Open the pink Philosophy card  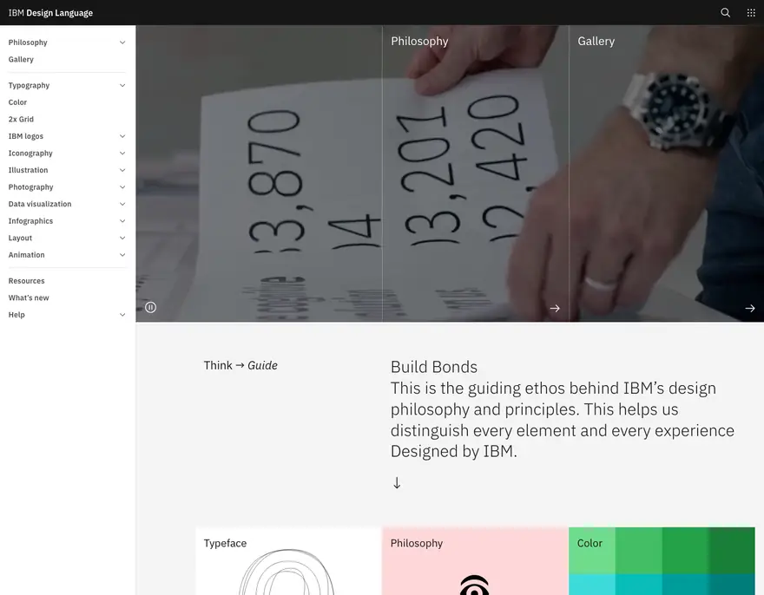pyautogui.click(x=476, y=561)
